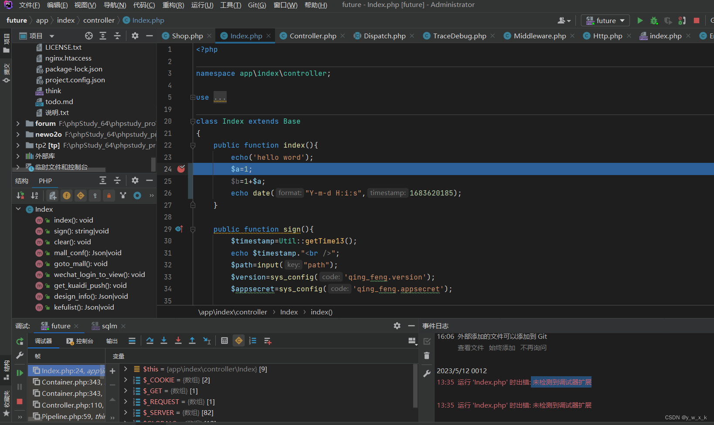The height and width of the screenshot is (425, 714).
Task: Click the 查看文件 link in the event log
Action: click(471, 348)
